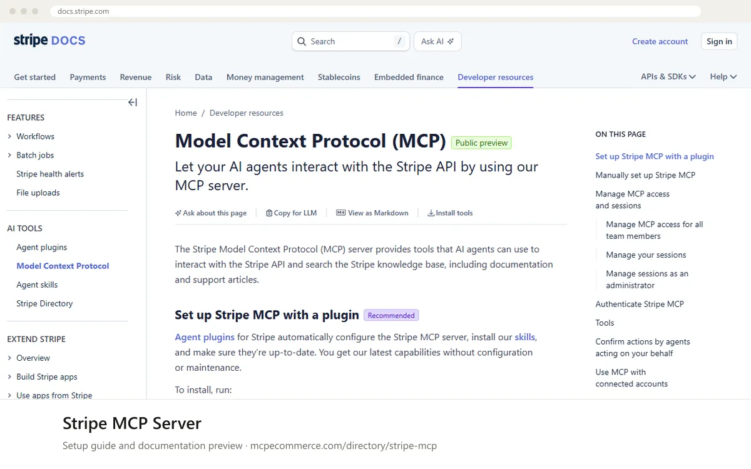Jump to Use MCP with connected accounts

(x=631, y=378)
